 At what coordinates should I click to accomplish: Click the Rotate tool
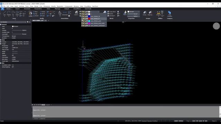point(42,12)
